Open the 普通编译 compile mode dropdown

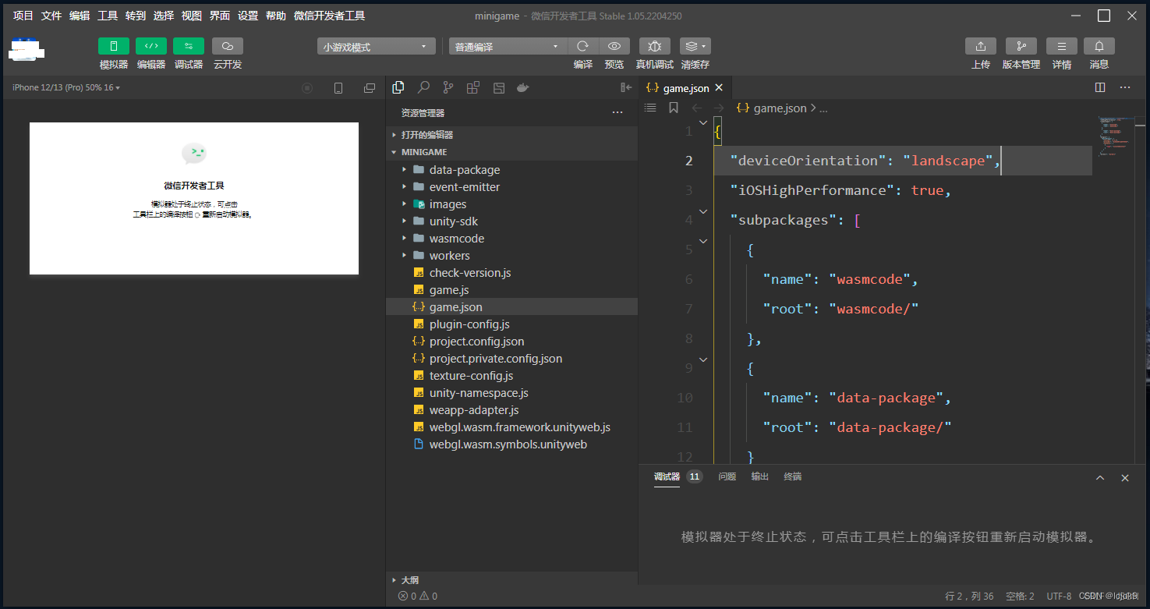(x=508, y=47)
